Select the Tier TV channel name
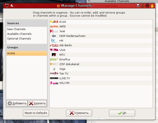 point(64,74)
